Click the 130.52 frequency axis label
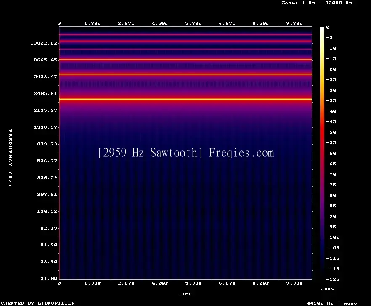Screen dimensions: 371x306 pyautogui.click(x=47, y=211)
